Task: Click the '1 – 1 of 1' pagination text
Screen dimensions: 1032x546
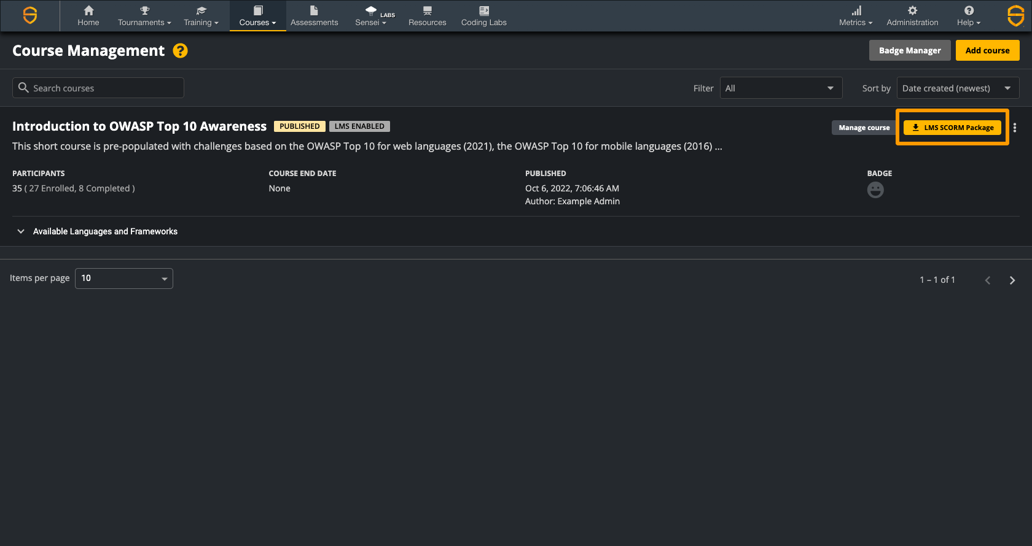Action: 937,280
